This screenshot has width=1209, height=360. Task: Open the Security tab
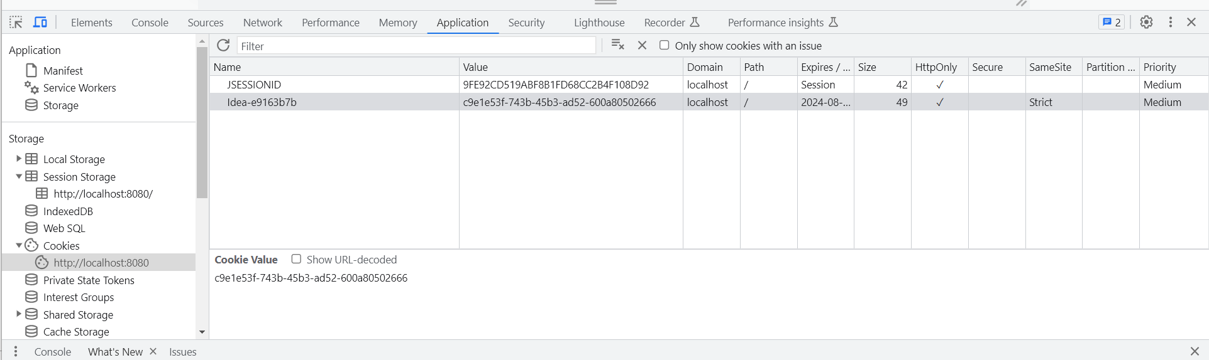(x=527, y=23)
